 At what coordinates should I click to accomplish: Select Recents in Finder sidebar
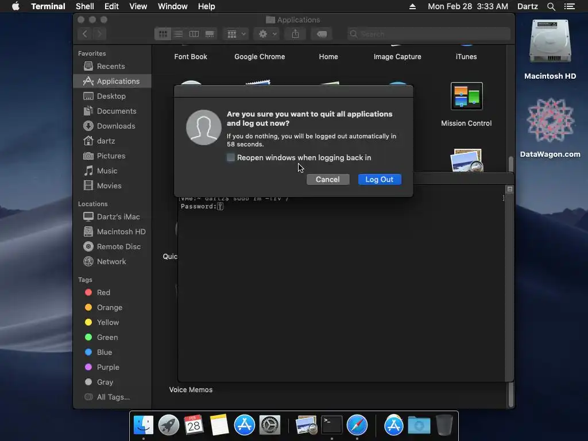coord(112,67)
